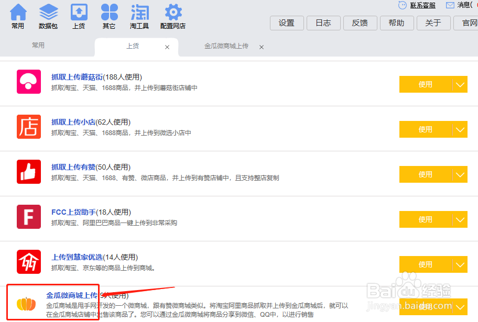Click the 消息 envelope icon

coord(450,5)
